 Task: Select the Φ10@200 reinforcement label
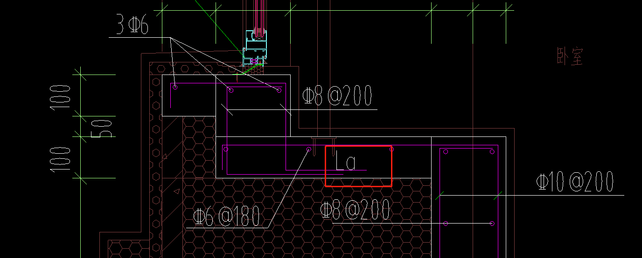click(x=575, y=183)
